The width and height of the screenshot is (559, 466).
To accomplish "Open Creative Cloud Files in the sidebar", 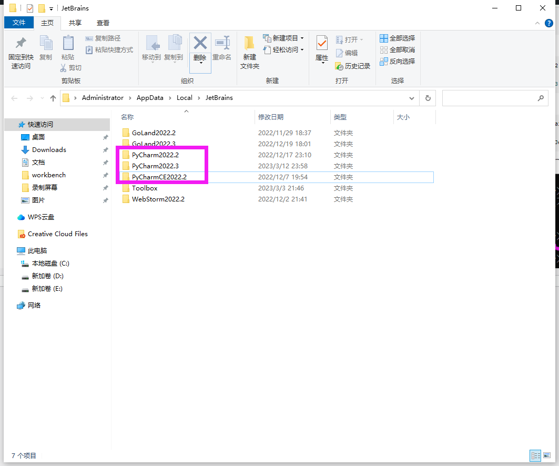I will tap(58, 234).
